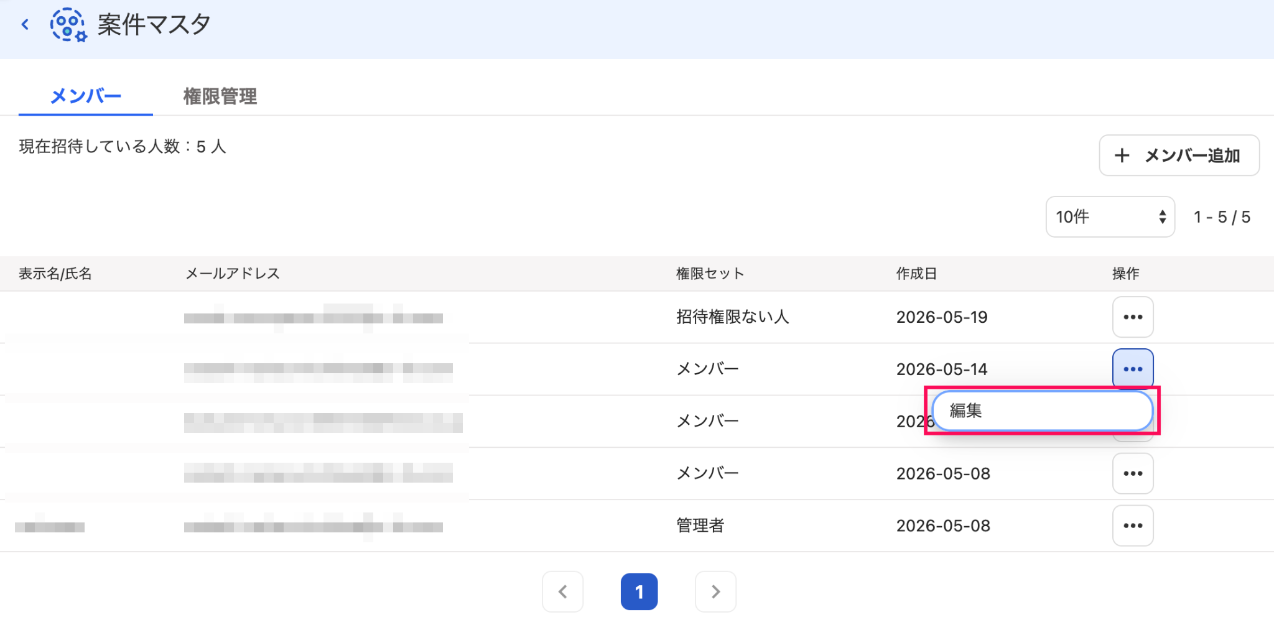Click the 表示名/氏名 column header

[55, 274]
